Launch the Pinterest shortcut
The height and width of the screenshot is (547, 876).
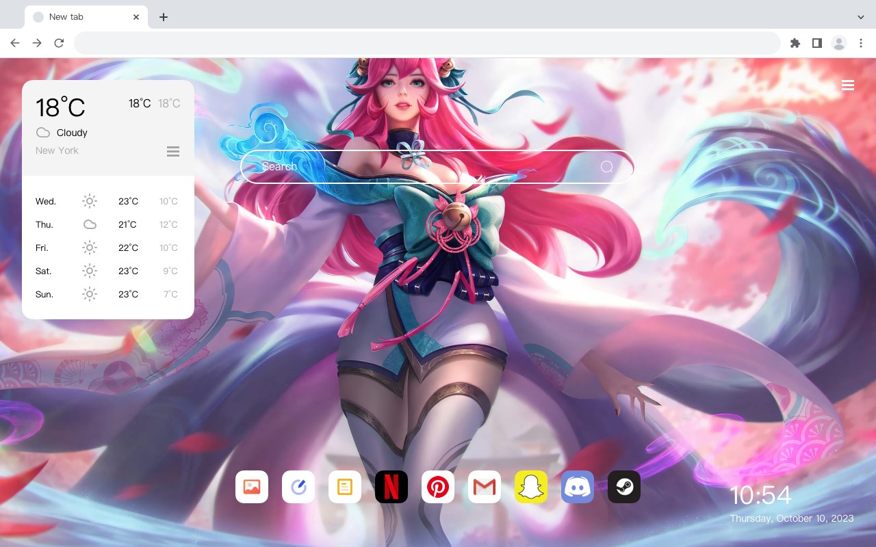tap(438, 487)
